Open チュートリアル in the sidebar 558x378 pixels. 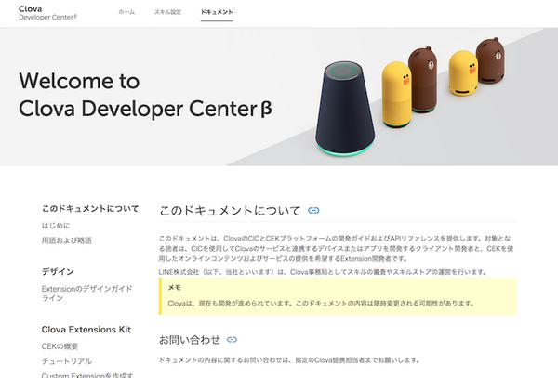click(68, 361)
